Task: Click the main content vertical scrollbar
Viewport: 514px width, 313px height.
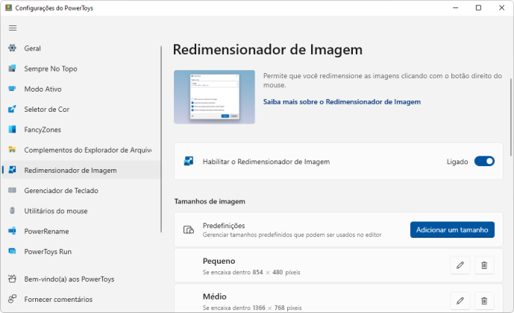Action: (x=511, y=117)
